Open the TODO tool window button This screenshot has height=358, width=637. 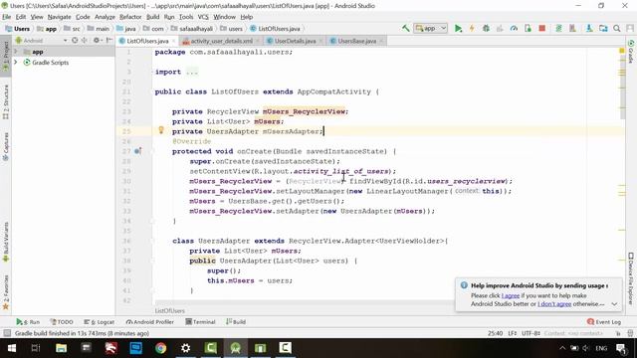click(62, 322)
